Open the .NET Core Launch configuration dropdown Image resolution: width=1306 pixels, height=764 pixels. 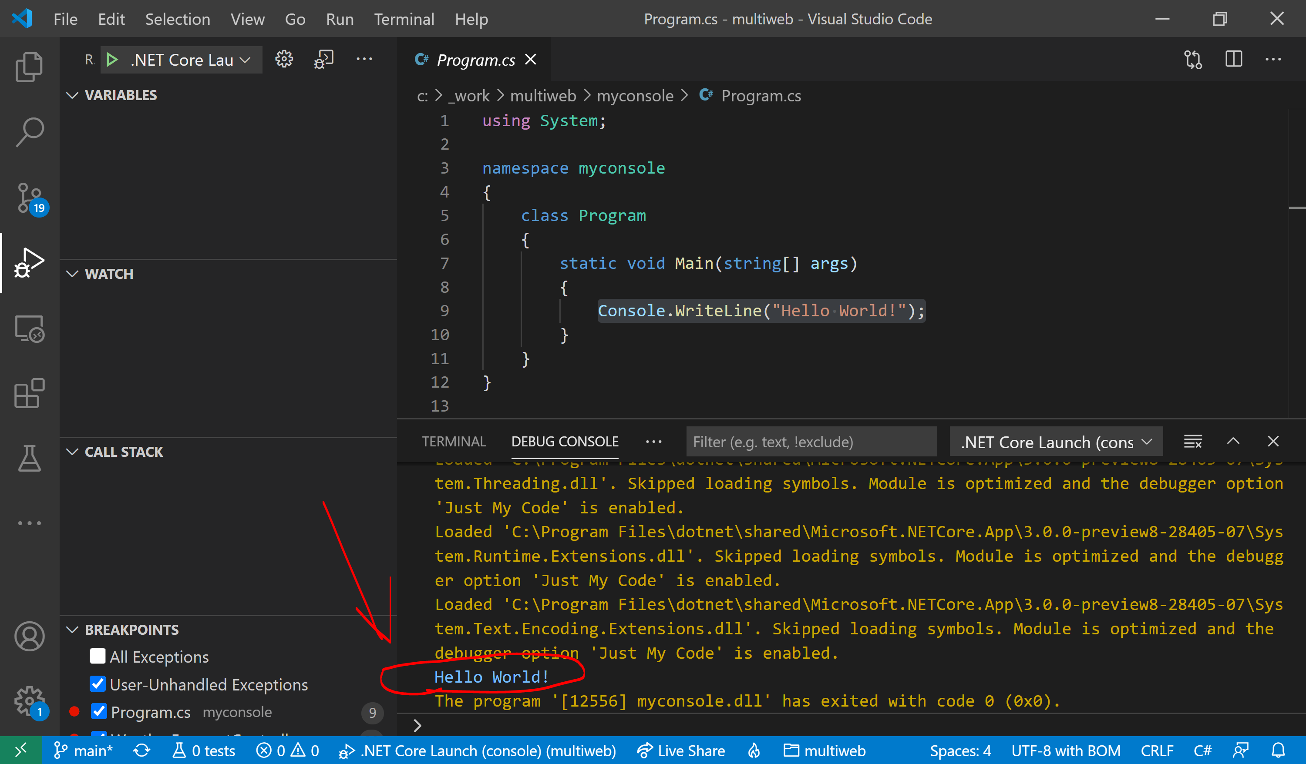(190, 60)
